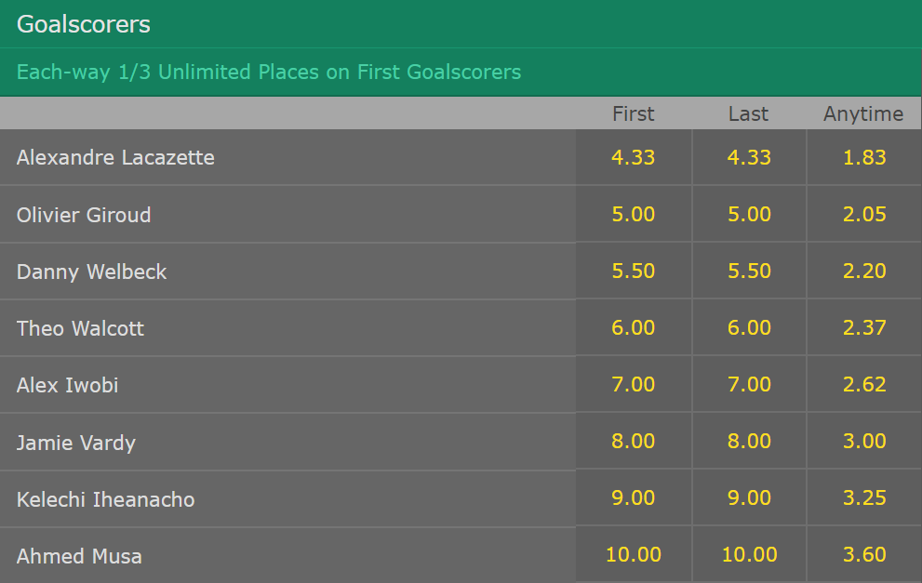Choose Olivier Giroud last goalscorer odds 5.00

(x=749, y=214)
